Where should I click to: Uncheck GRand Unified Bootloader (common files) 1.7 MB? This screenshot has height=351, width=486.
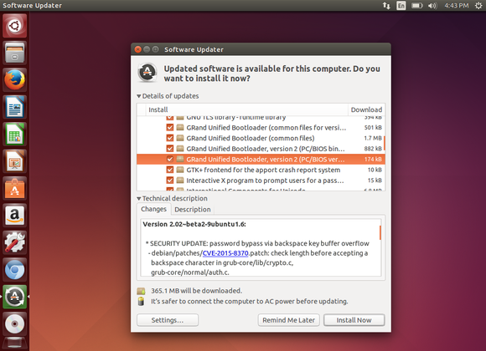pyautogui.click(x=170, y=138)
